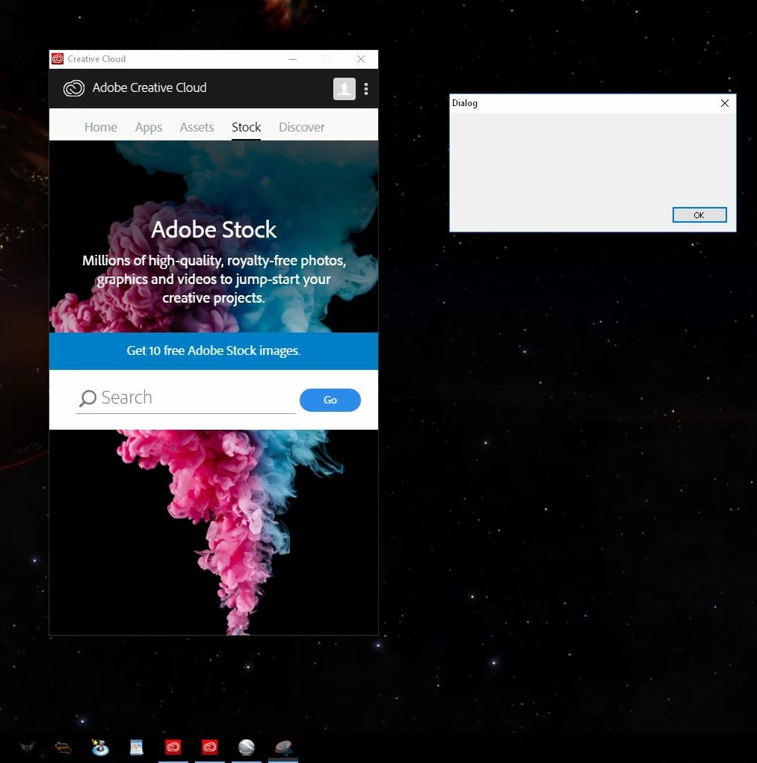Switch to the Apps tab
This screenshot has width=757, height=763.
click(149, 127)
